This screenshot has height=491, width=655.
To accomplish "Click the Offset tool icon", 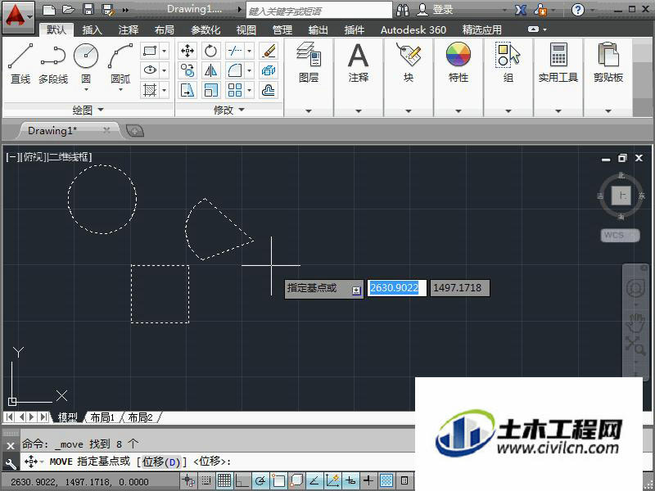I will click(x=269, y=90).
